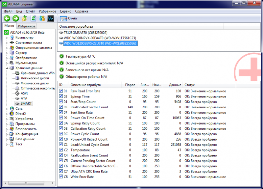Click the Логические диски icon
Screen dimensions: 263x189
(x=17, y=78)
